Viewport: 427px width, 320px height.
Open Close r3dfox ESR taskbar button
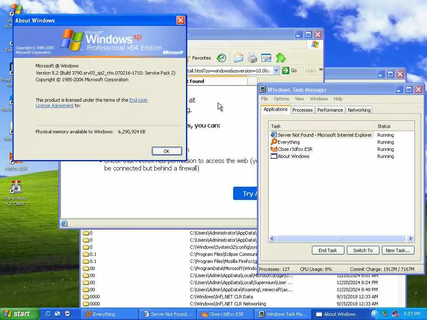tap(225, 314)
